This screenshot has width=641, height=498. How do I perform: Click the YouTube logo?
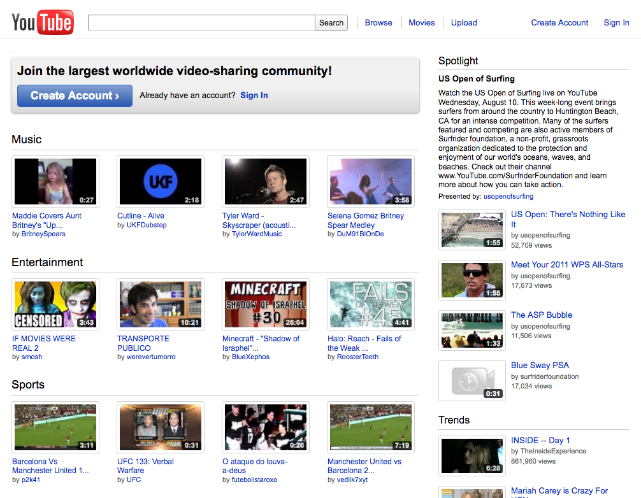coord(42,22)
